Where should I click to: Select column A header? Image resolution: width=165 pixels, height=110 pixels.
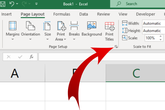click(x=23, y=73)
